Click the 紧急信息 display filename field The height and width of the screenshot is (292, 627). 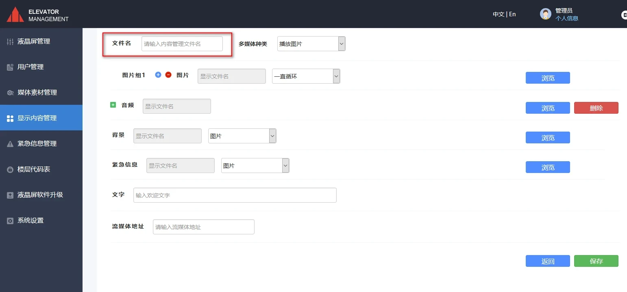[x=181, y=166]
